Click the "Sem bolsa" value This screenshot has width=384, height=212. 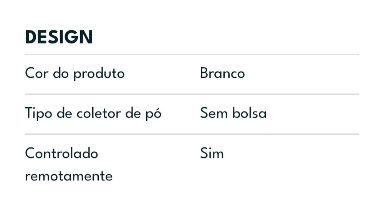click(233, 114)
